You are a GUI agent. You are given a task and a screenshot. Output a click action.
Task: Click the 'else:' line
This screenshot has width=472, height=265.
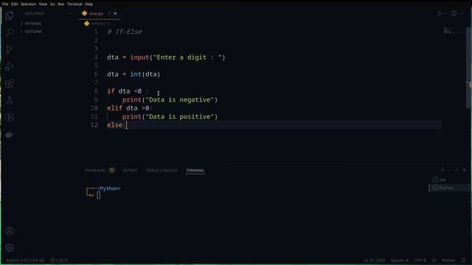pos(117,125)
